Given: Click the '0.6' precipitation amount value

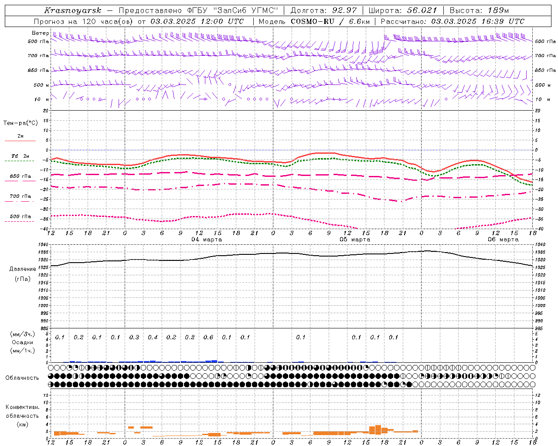Looking at the screenshot, I should click(208, 337).
